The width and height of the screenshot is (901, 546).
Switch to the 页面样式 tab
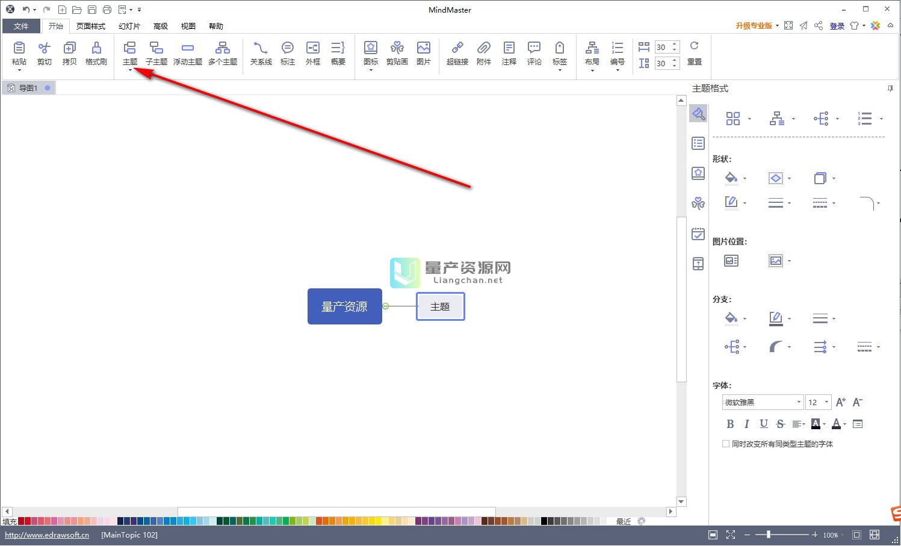coord(91,26)
